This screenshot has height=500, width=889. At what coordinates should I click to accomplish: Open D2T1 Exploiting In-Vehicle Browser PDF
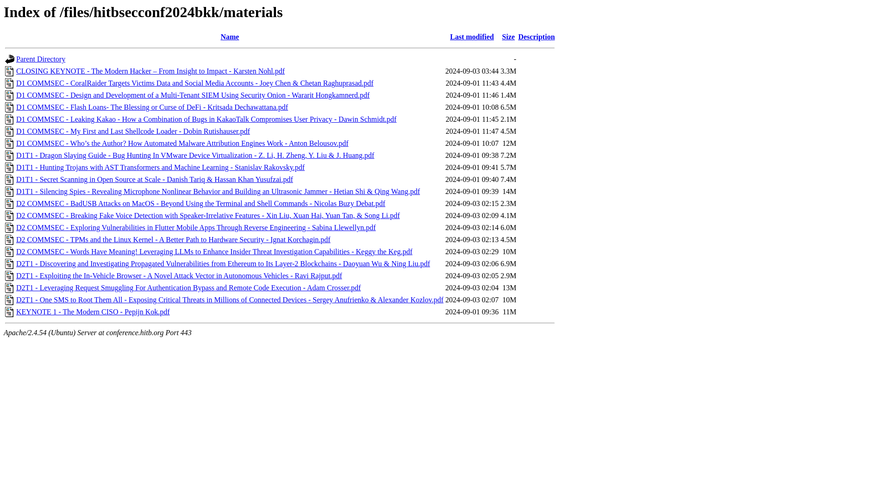[x=179, y=275]
